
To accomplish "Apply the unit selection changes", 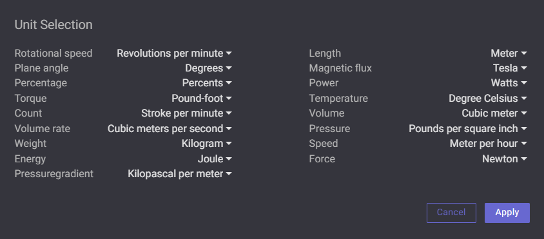I will click(x=507, y=213).
